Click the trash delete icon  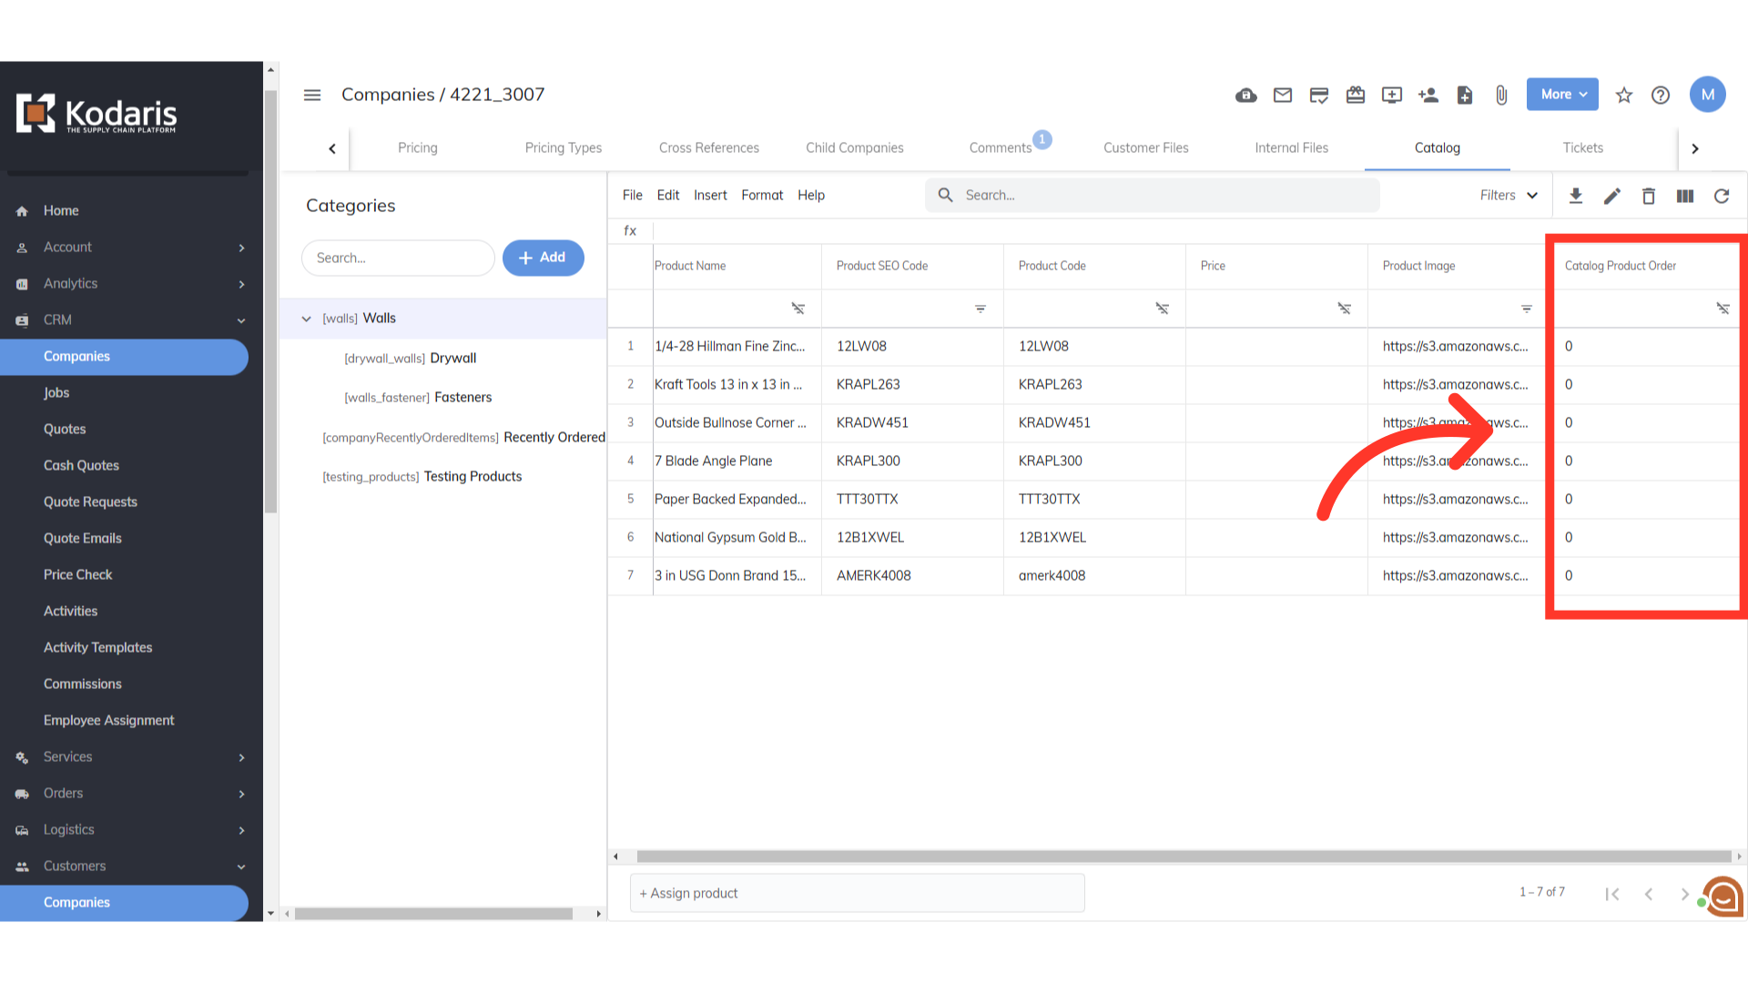(x=1649, y=196)
